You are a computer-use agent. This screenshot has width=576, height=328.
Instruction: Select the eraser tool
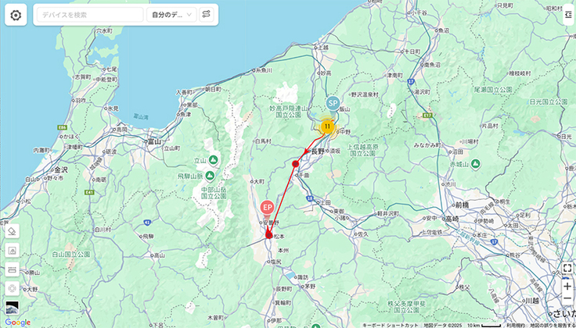[x=12, y=231]
